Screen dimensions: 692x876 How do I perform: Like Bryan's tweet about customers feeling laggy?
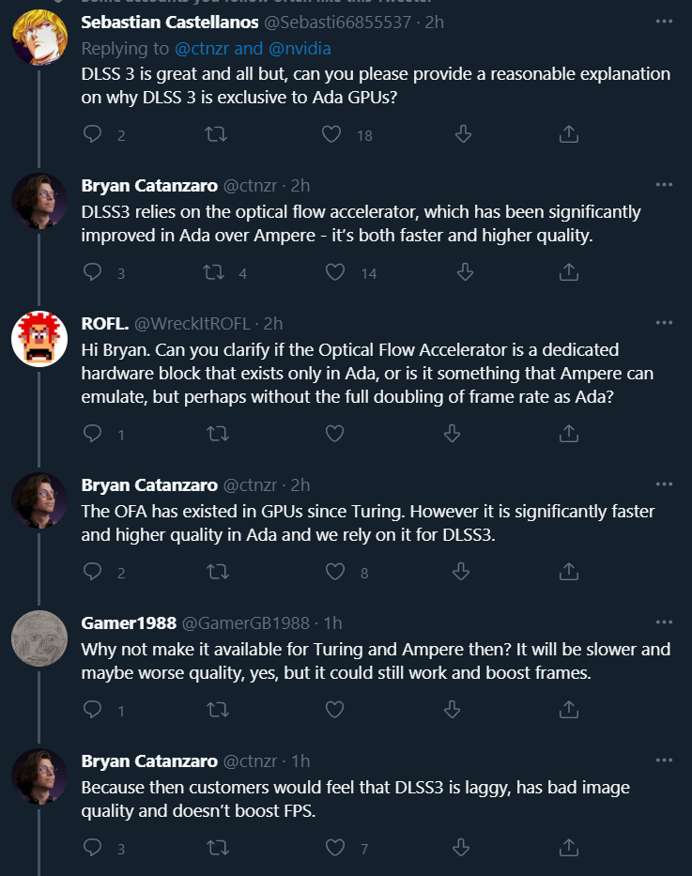(334, 847)
